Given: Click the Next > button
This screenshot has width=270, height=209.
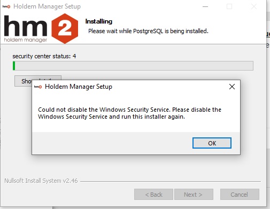Looking at the screenshot, I should coord(194,195).
